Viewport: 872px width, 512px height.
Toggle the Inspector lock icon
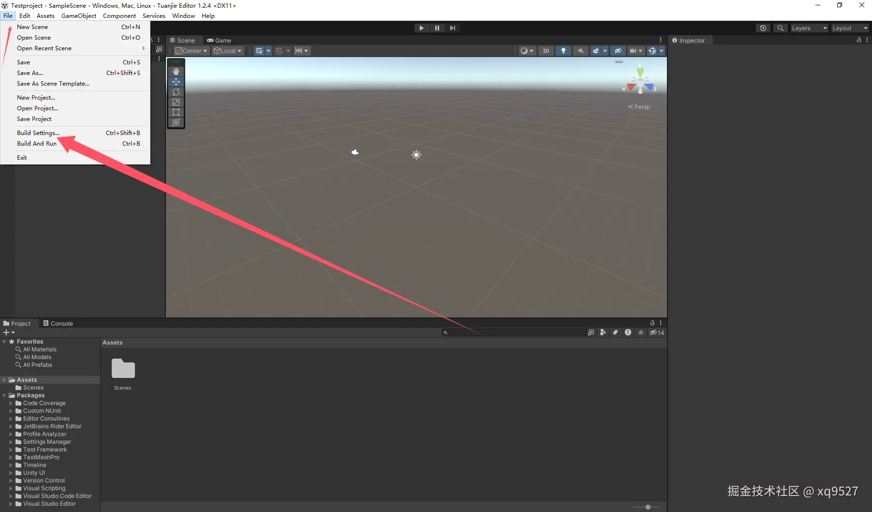click(859, 40)
